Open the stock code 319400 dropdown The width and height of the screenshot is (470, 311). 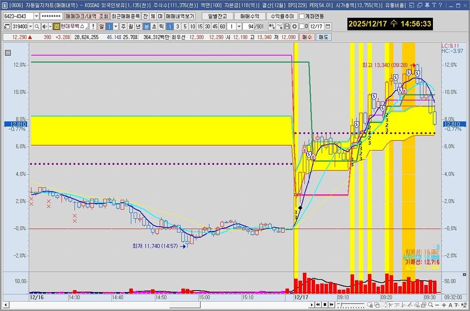[30, 27]
